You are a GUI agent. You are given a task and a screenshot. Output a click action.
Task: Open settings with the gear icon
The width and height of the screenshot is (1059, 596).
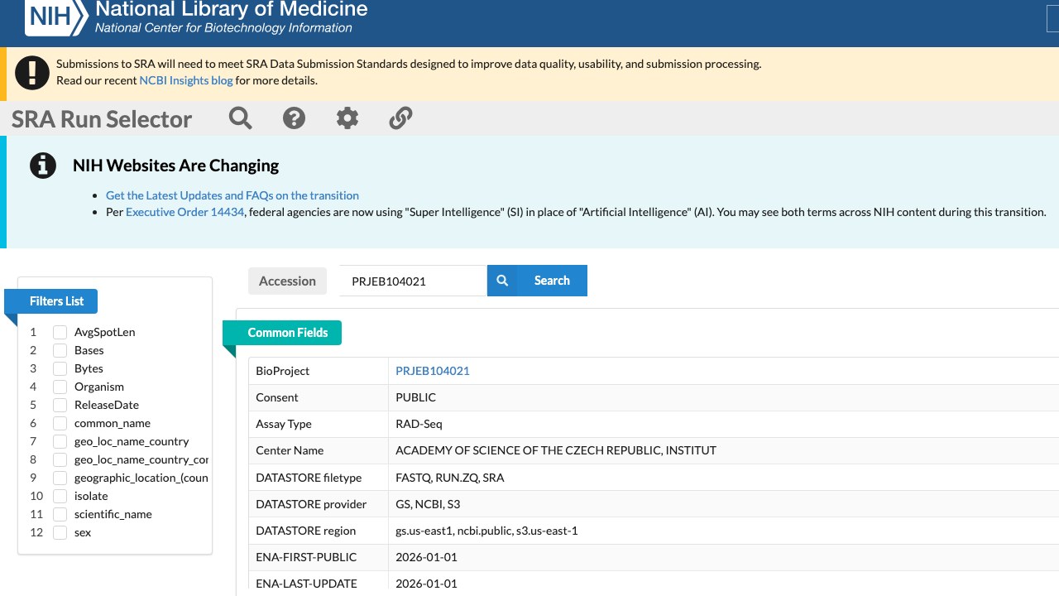(347, 118)
